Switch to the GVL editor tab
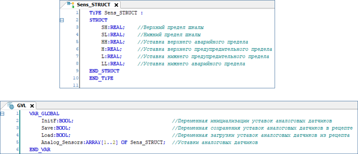This screenshot has width=358, height=154. [21, 105]
